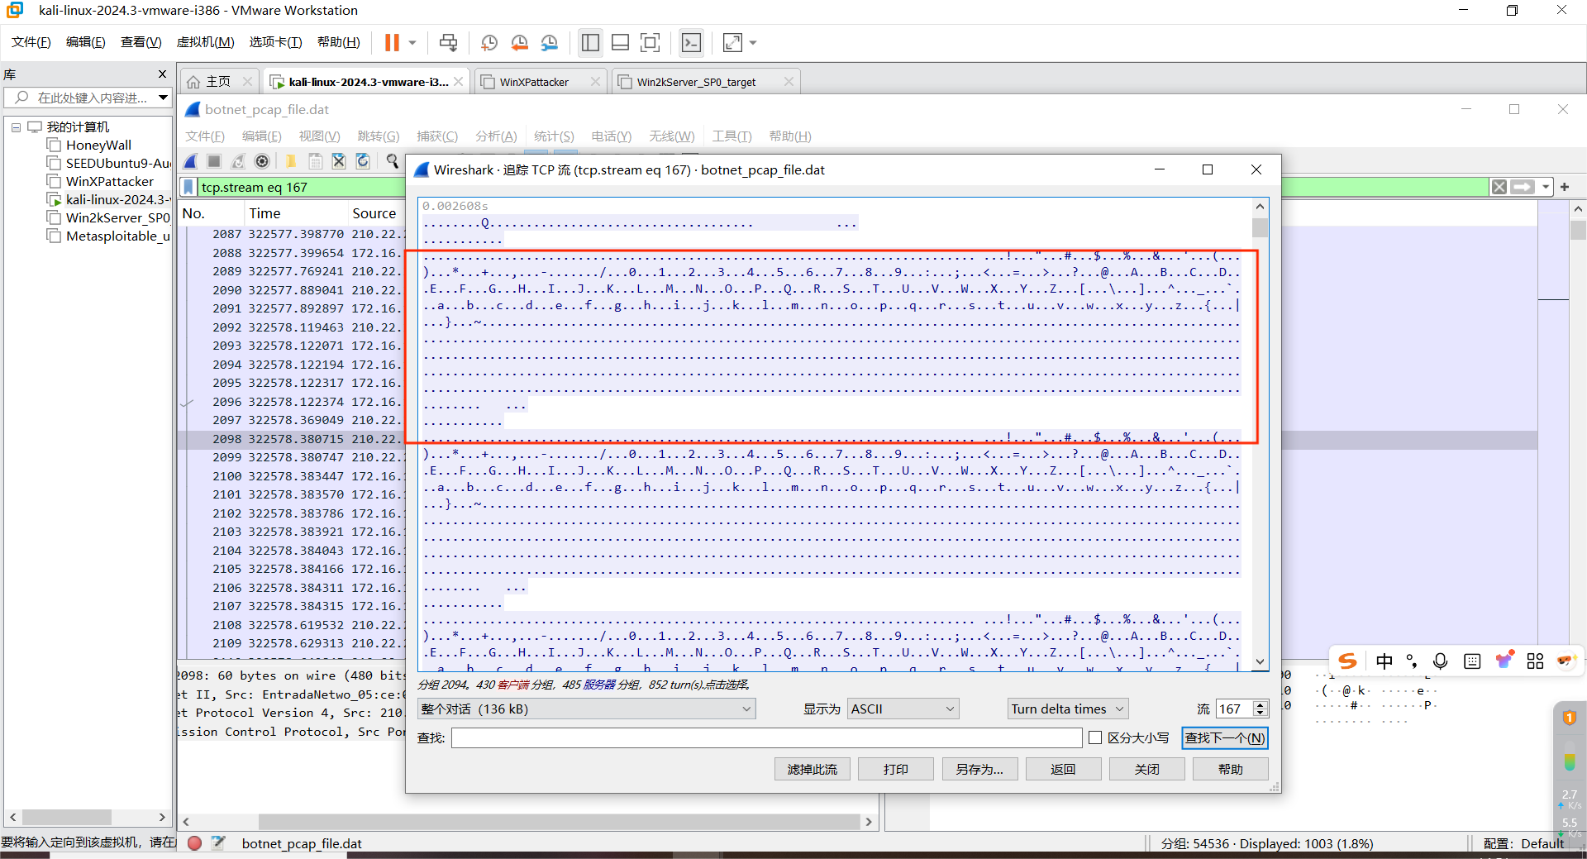Click the Wireshark save capture file icon

315,161
